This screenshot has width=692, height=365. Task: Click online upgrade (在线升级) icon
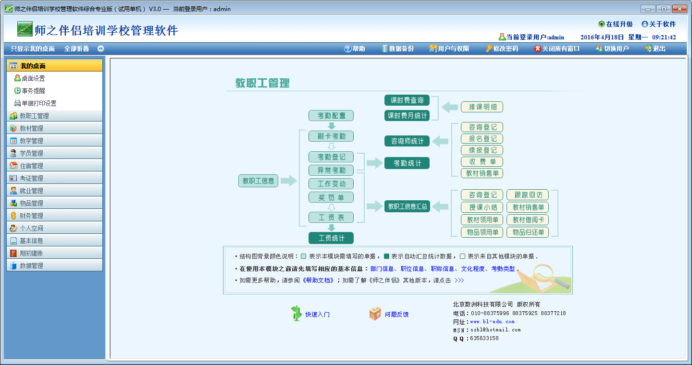click(x=602, y=24)
